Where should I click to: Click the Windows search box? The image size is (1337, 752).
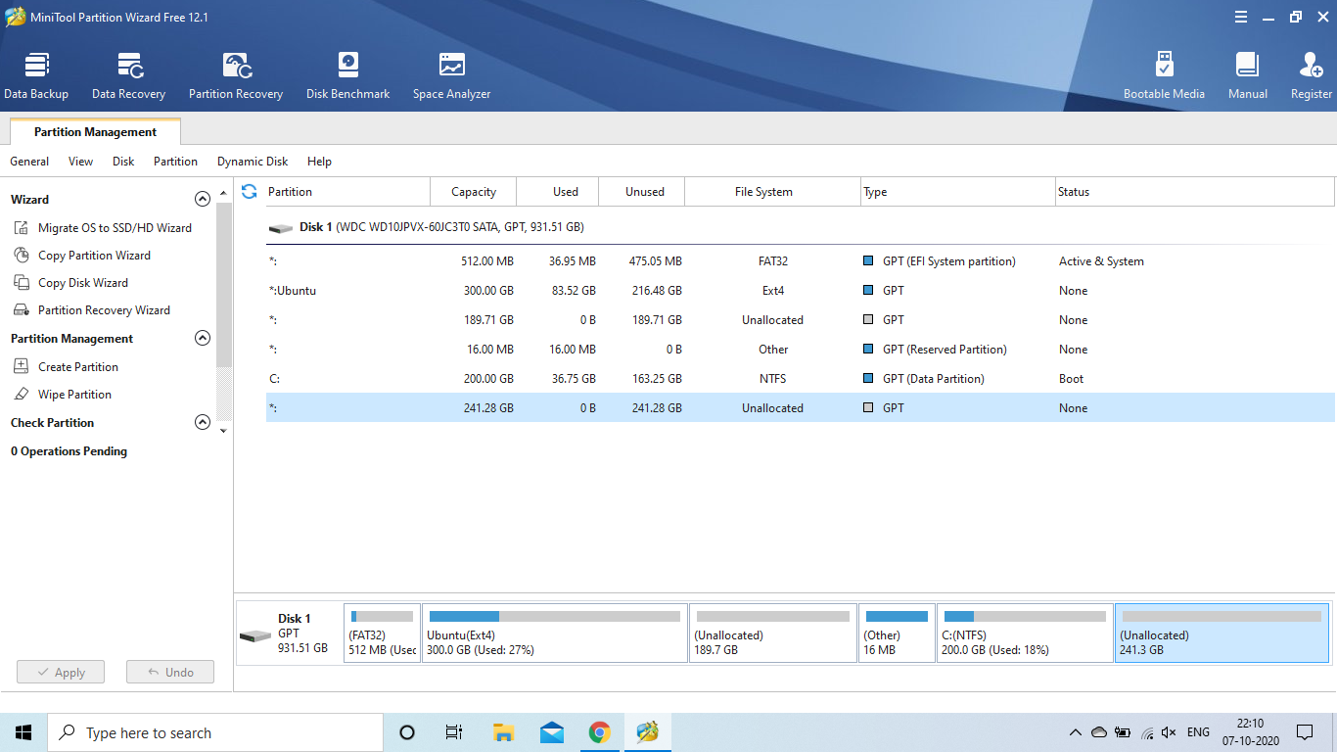coord(215,732)
